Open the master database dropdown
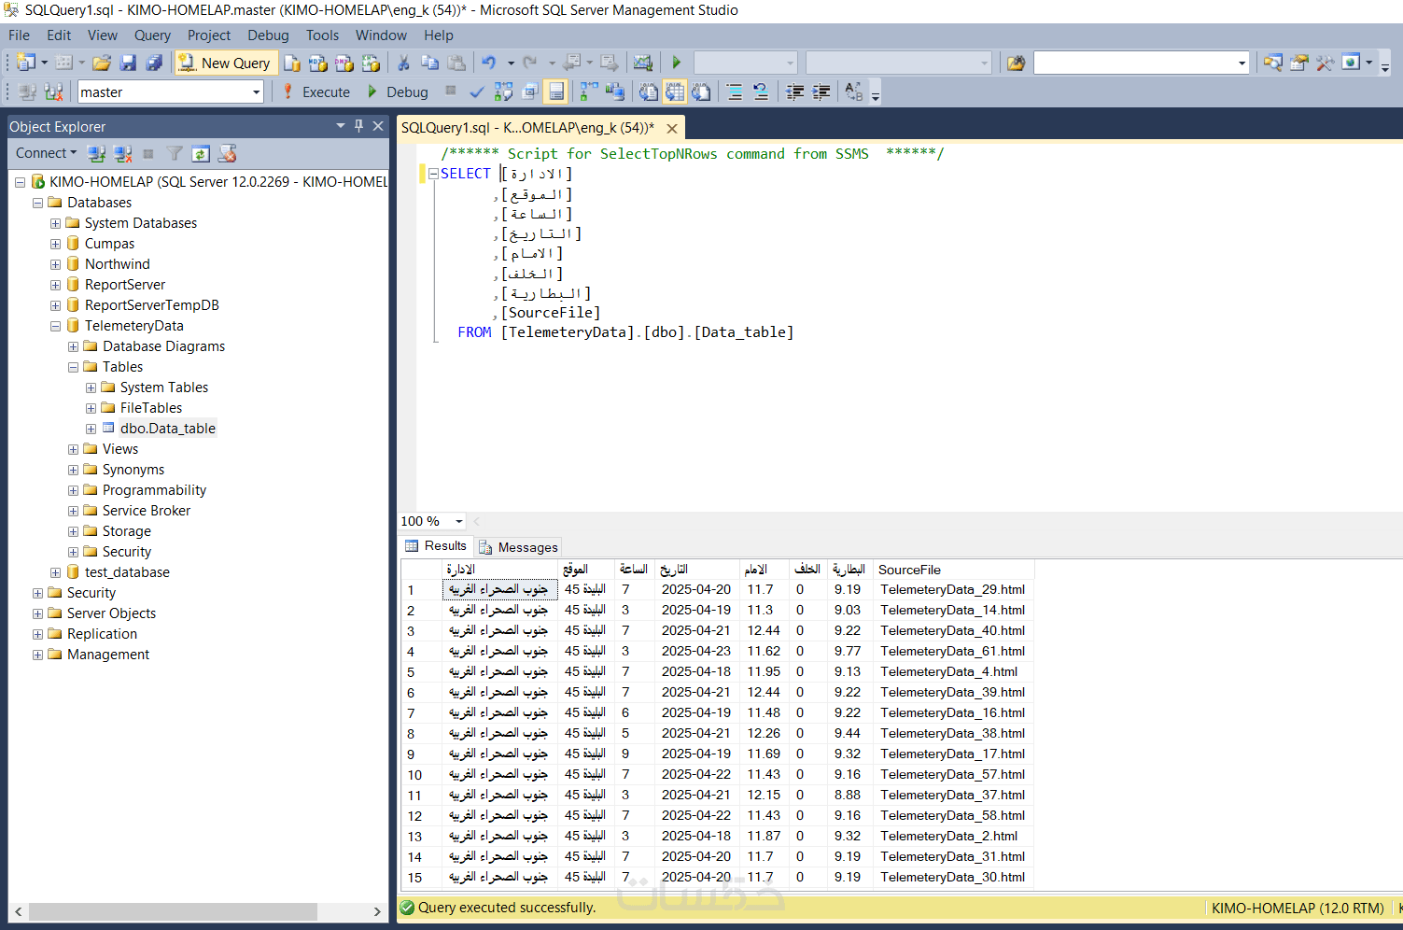Screen dimensions: 1403x930 tap(256, 92)
